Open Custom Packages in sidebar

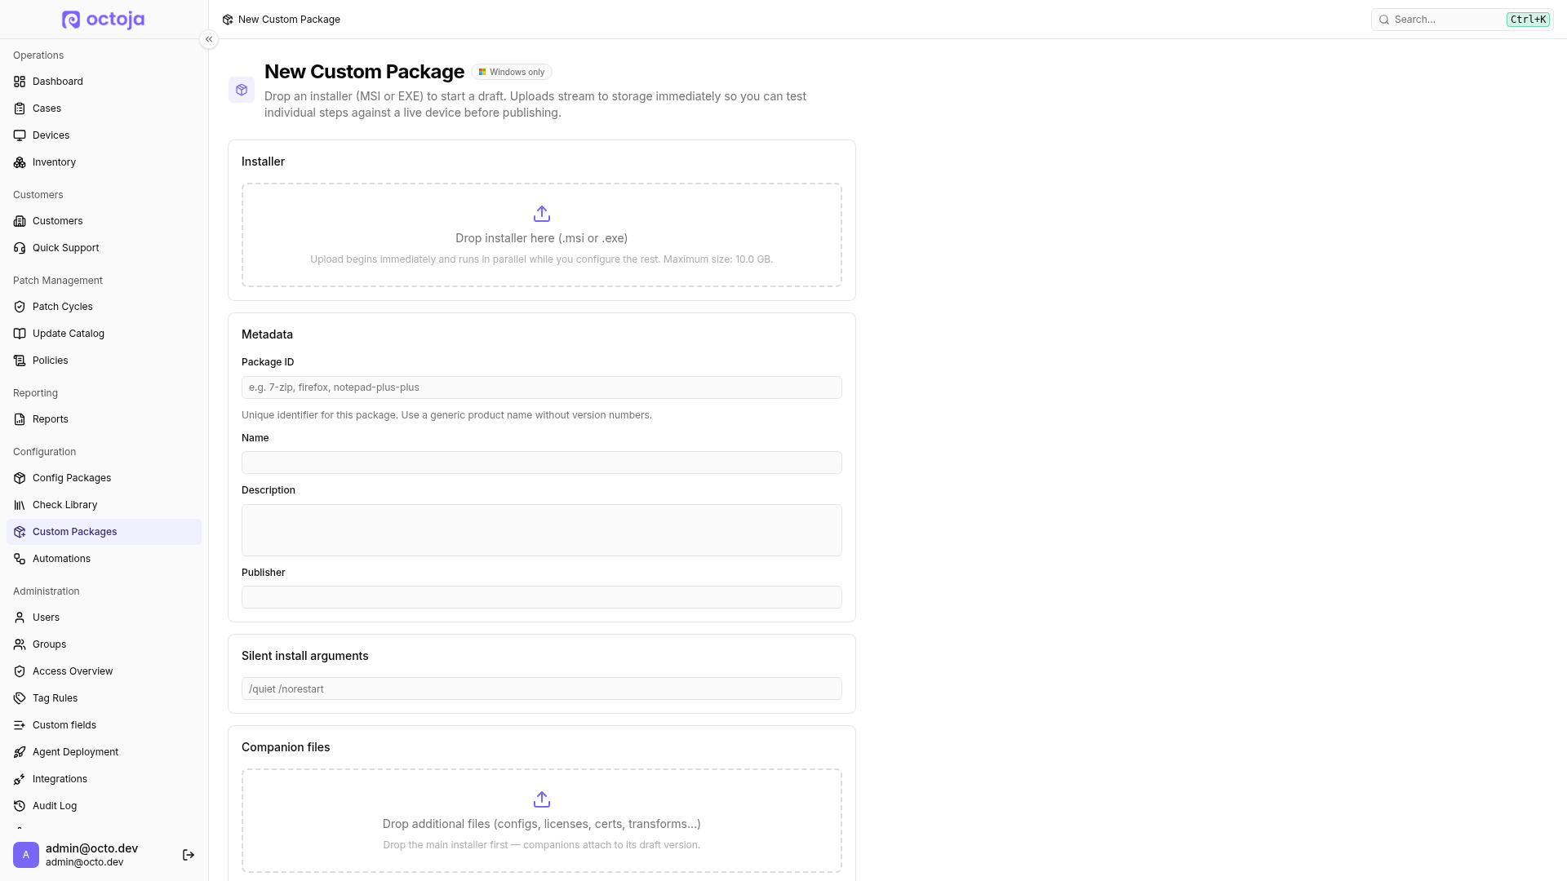(104, 532)
